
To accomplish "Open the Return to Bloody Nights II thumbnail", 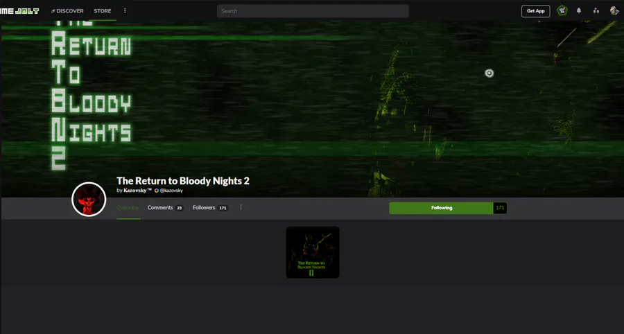I will pyautogui.click(x=313, y=252).
